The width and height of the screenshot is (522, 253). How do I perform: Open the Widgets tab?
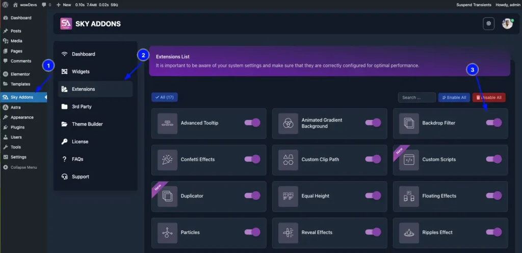click(x=95, y=71)
